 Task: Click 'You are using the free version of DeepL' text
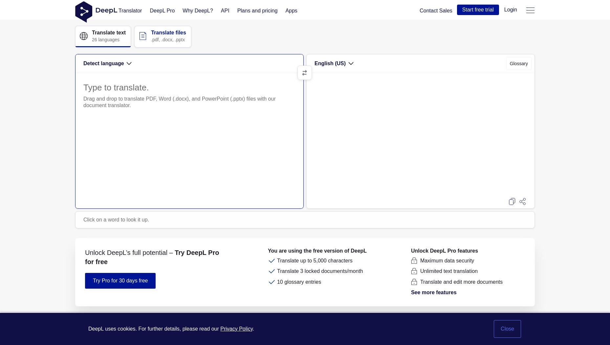pos(317,251)
